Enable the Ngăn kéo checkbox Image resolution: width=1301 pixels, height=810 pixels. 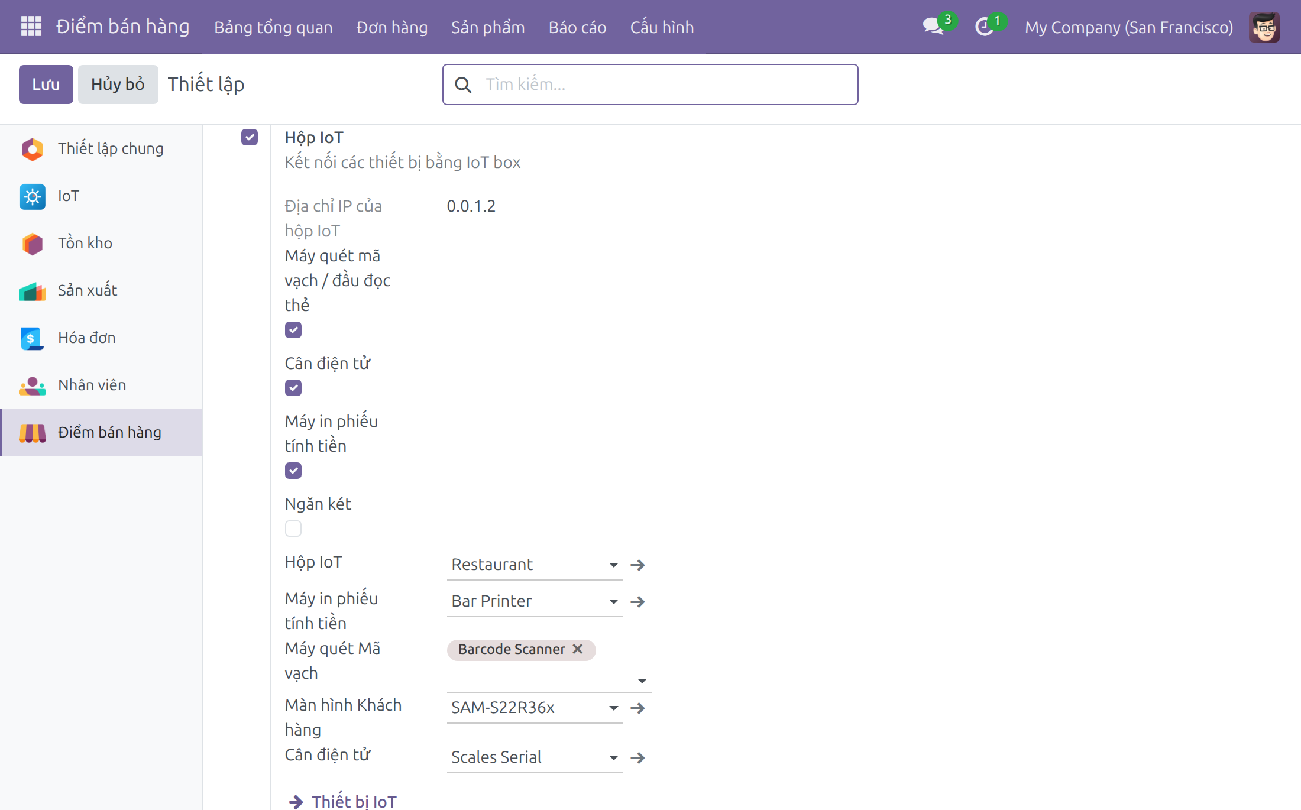293,529
